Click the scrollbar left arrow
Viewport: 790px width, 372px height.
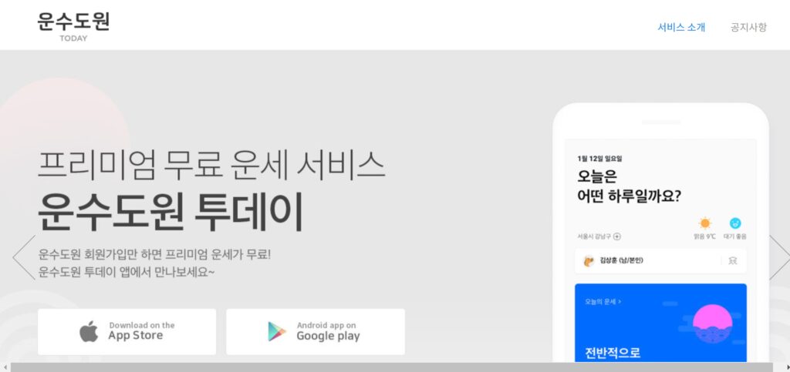tap(5, 367)
